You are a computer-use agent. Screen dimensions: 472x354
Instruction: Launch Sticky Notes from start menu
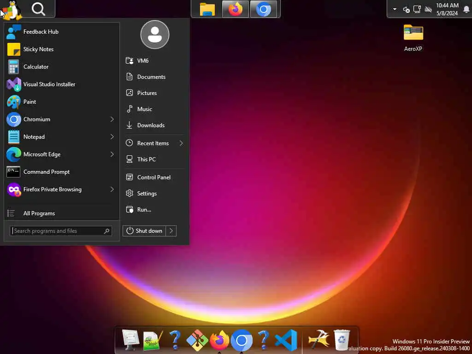coord(62,49)
